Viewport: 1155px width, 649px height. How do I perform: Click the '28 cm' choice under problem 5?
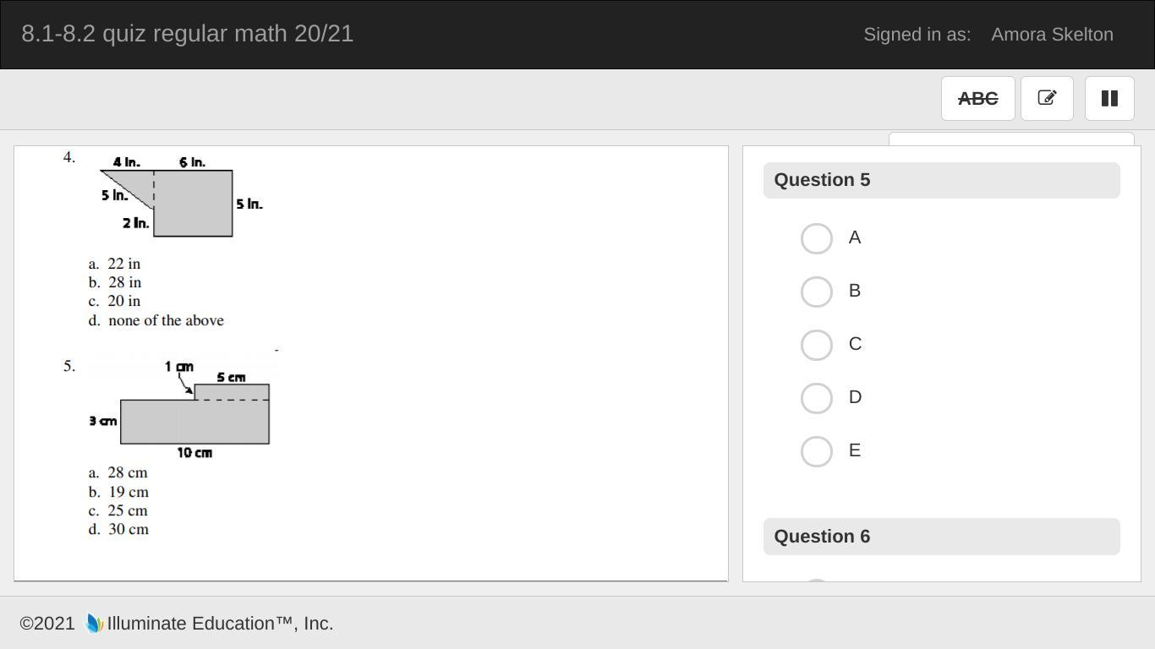point(127,472)
